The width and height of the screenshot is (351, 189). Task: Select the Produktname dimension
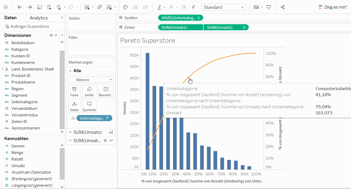(23, 82)
